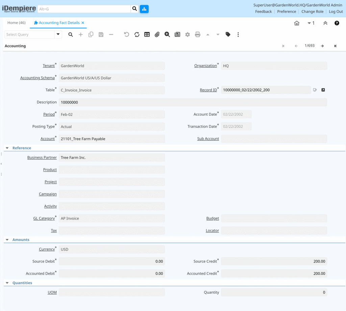Click the Business Partner field showing Tree Farm Inc.
Viewport: 346px width, 311px height.
(x=112, y=157)
